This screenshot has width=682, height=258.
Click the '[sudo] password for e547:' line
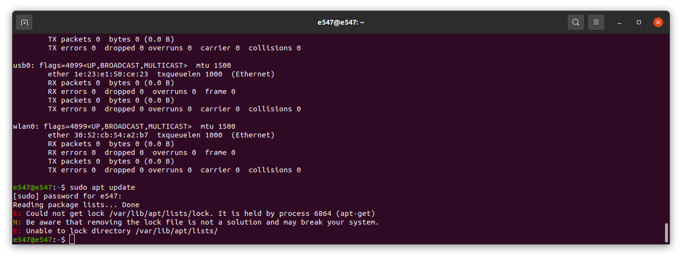[x=67, y=196]
